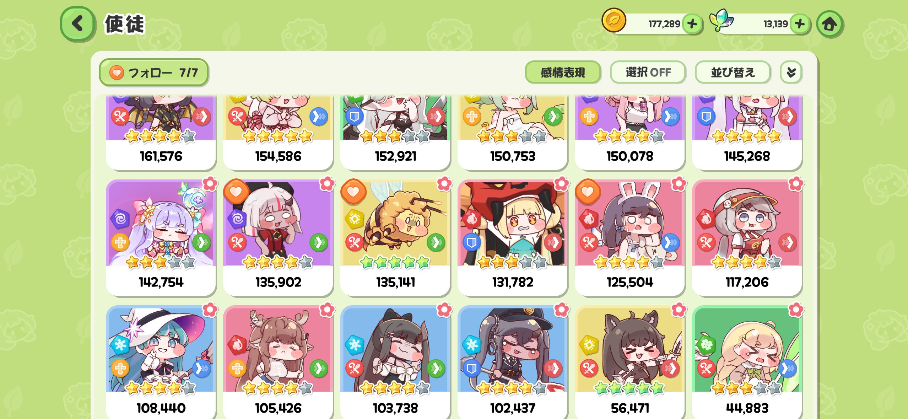908x419 pixels.
Task: Expand options with double chevron button
Action: pos(791,72)
